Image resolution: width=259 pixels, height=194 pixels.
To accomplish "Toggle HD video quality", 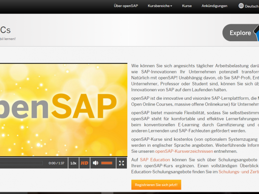I will pyautogui.click(x=84, y=163).
